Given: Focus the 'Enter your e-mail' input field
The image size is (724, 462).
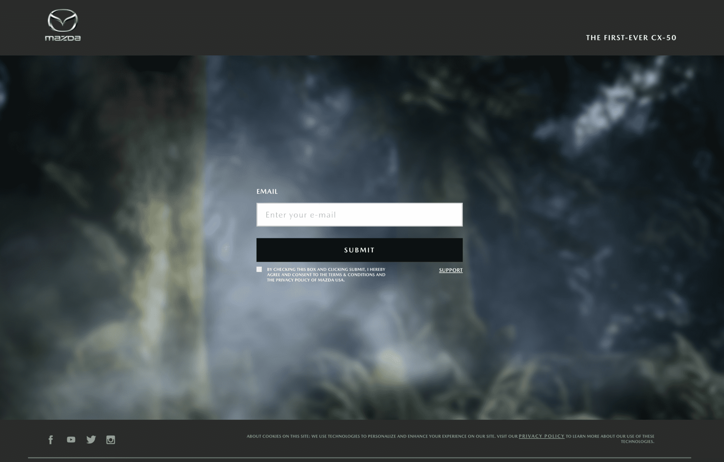Looking at the screenshot, I should click(x=359, y=215).
